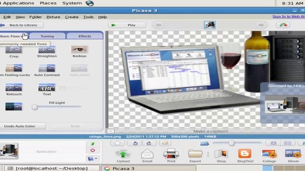
Task: Open the Edit menu
Action: (7, 17)
